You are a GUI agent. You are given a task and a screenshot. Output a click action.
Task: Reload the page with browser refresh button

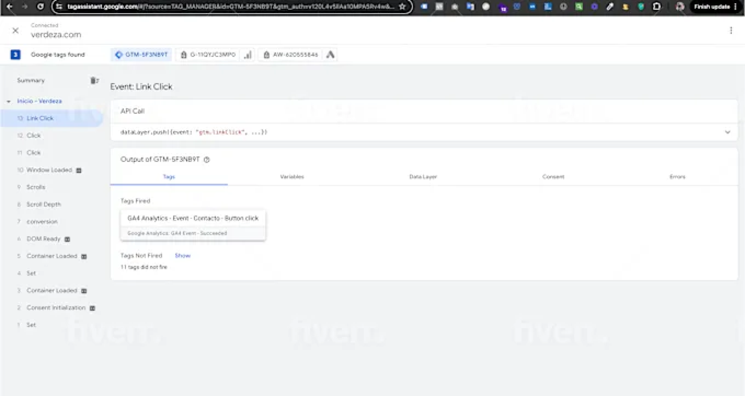[40, 7]
